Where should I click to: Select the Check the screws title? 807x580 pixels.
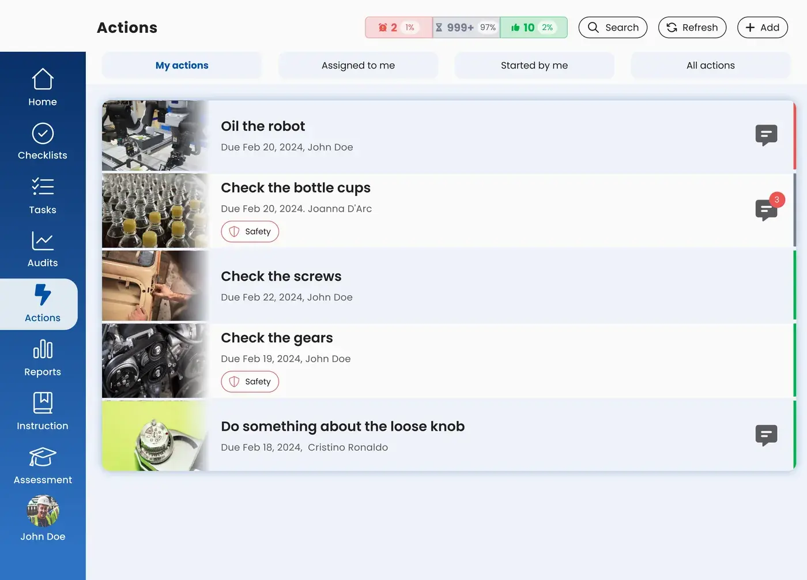click(281, 277)
